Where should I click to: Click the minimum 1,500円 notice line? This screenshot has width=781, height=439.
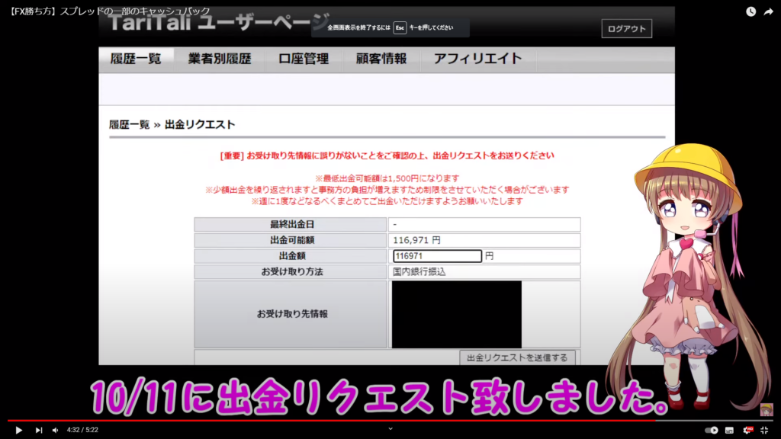[387, 178]
